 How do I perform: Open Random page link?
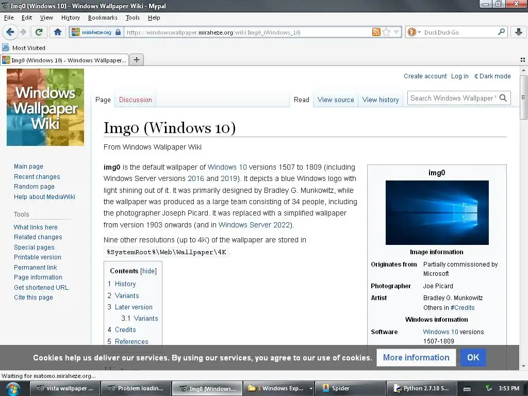[34, 187]
